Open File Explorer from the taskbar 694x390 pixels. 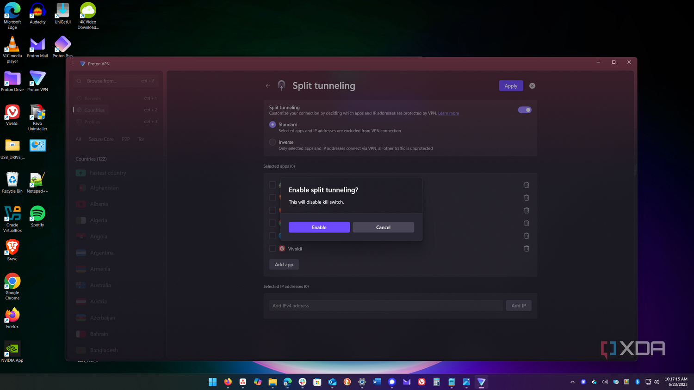tap(273, 382)
